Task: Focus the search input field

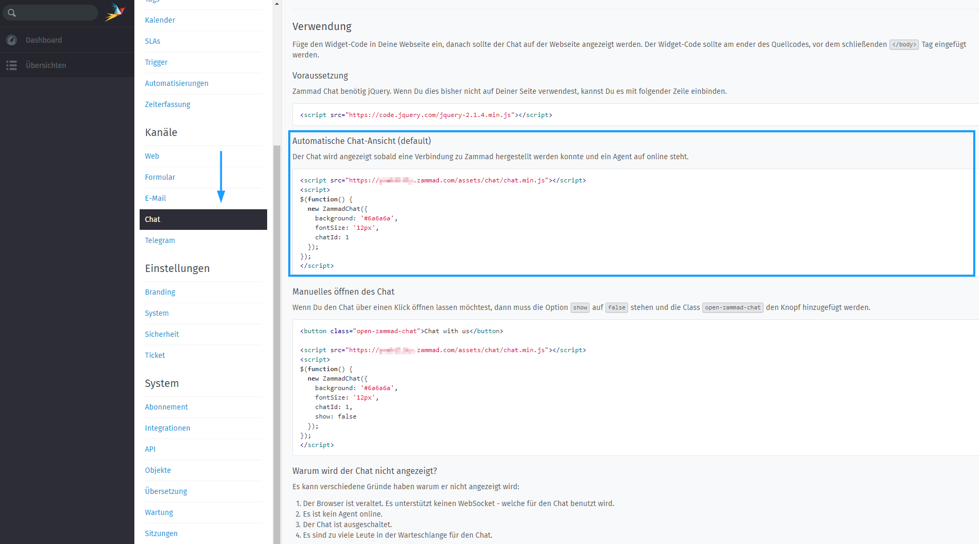Action: coord(51,13)
